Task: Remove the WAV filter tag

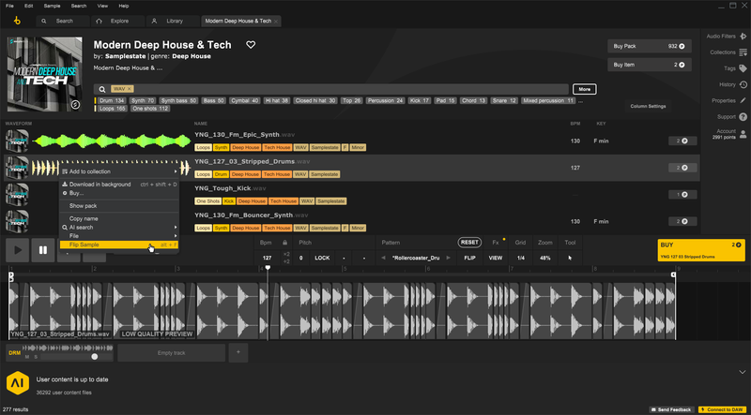Action: point(130,89)
